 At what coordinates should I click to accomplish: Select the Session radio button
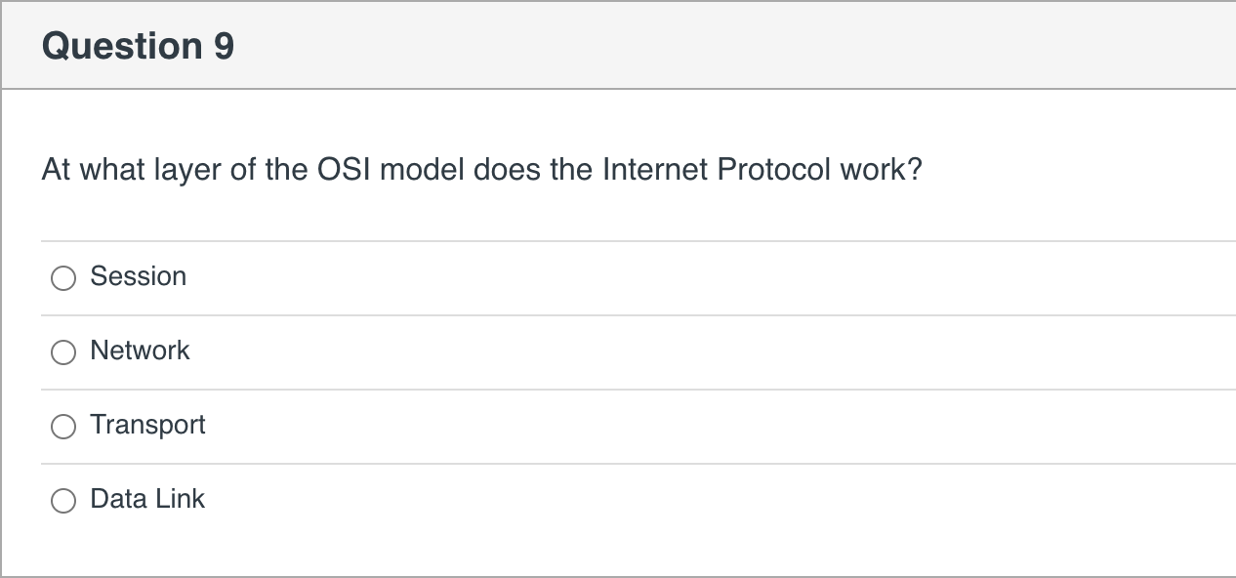coord(62,278)
